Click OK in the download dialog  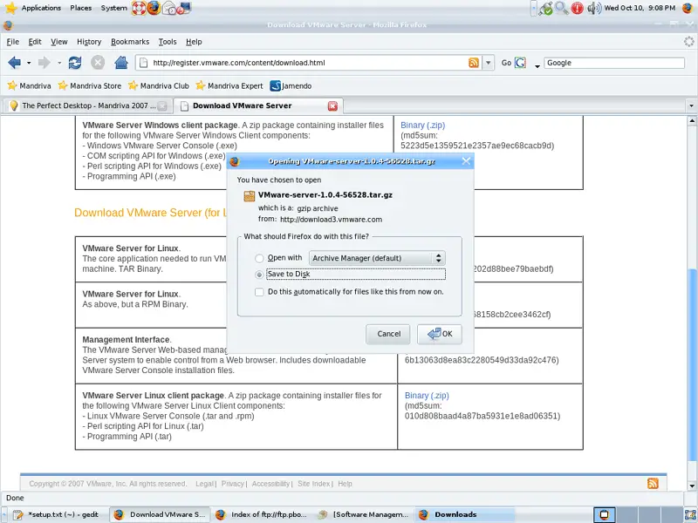[440, 334]
